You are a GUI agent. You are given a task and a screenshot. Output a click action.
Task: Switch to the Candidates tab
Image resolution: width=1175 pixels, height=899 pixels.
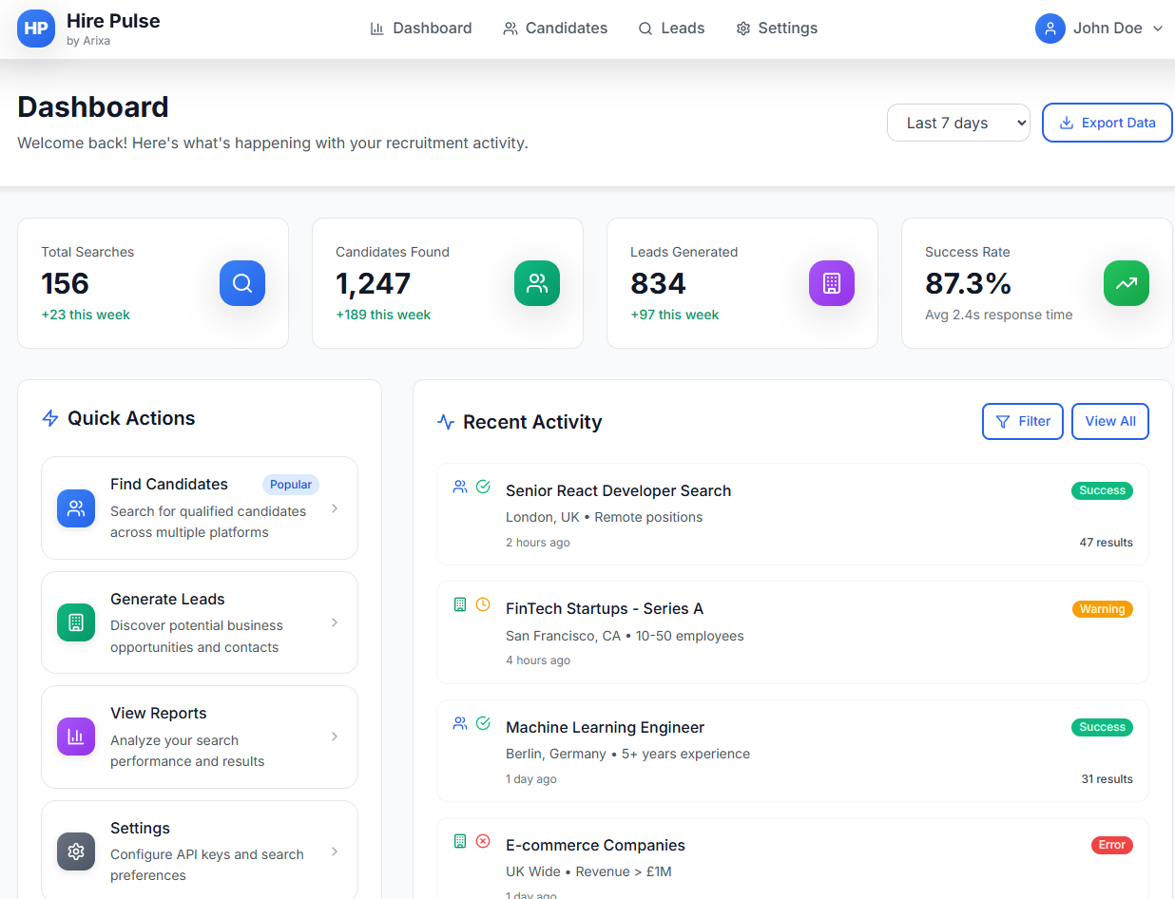point(555,28)
